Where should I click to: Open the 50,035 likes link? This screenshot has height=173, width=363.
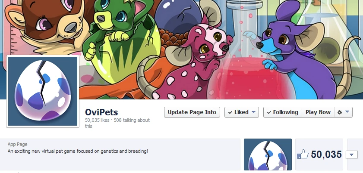(97, 120)
